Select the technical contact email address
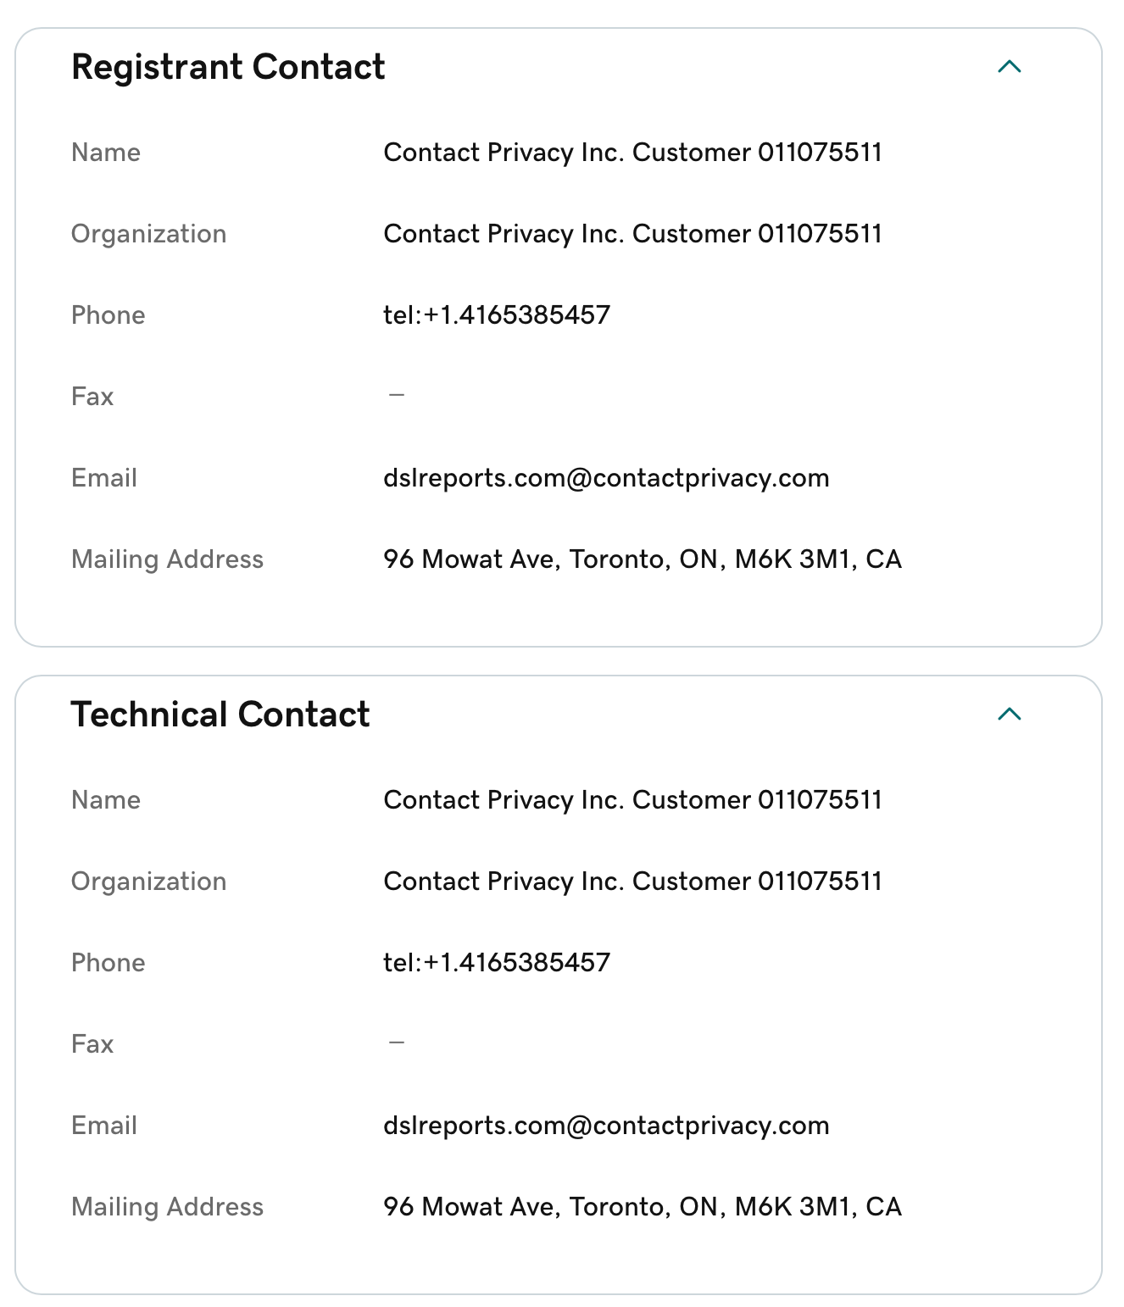The height and width of the screenshot is (1307, 1124). tap(606, 1126)
